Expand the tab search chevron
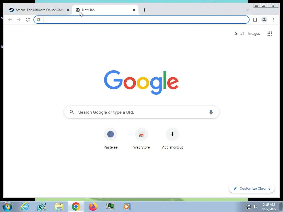283x212 pixels. point(247,10)
